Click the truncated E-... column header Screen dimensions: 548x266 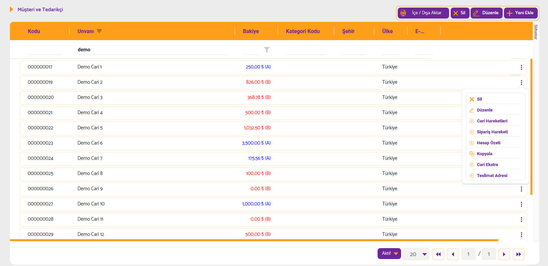pyautogui.click(x=420, y=31)
